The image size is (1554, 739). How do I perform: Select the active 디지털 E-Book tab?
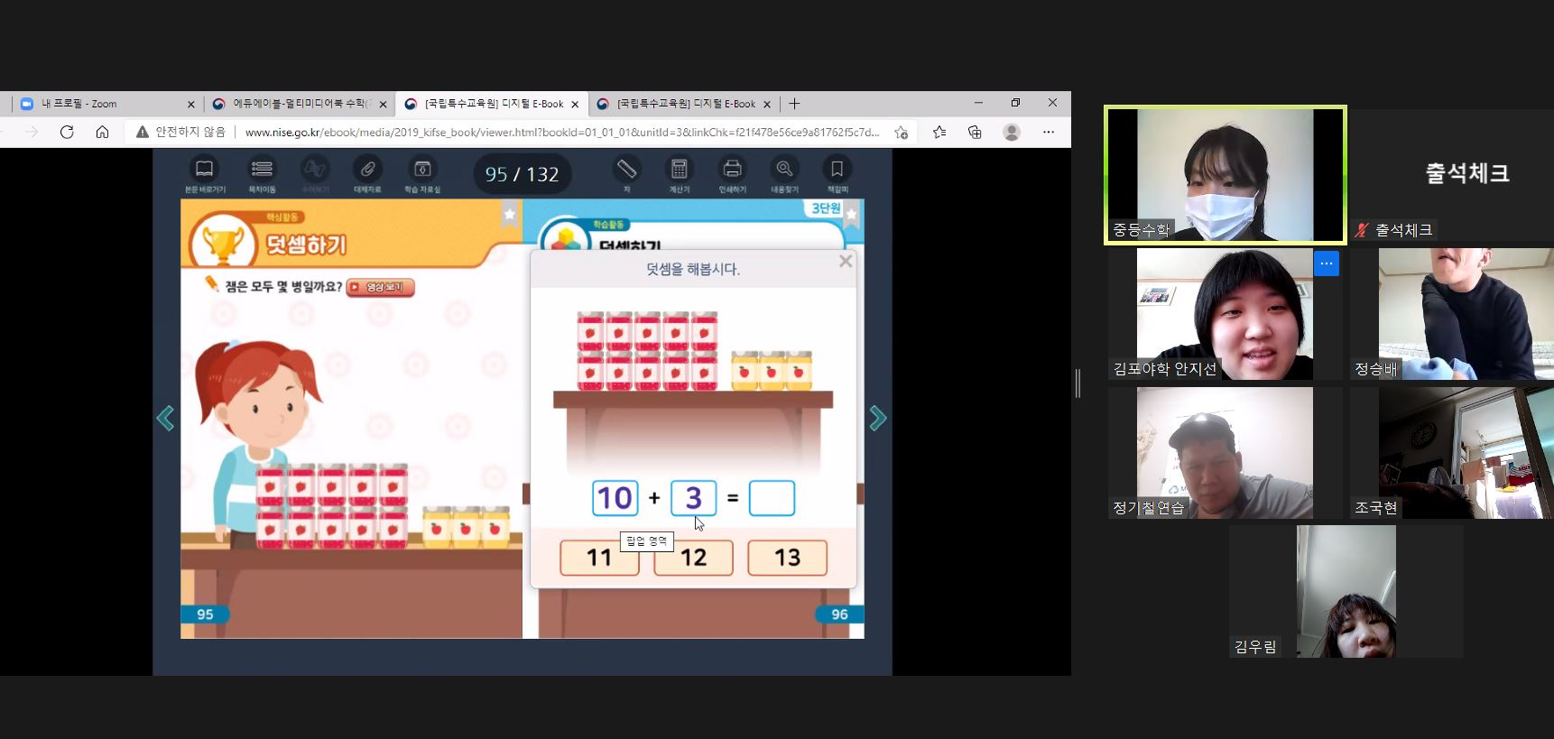click(x=492, y=104)
